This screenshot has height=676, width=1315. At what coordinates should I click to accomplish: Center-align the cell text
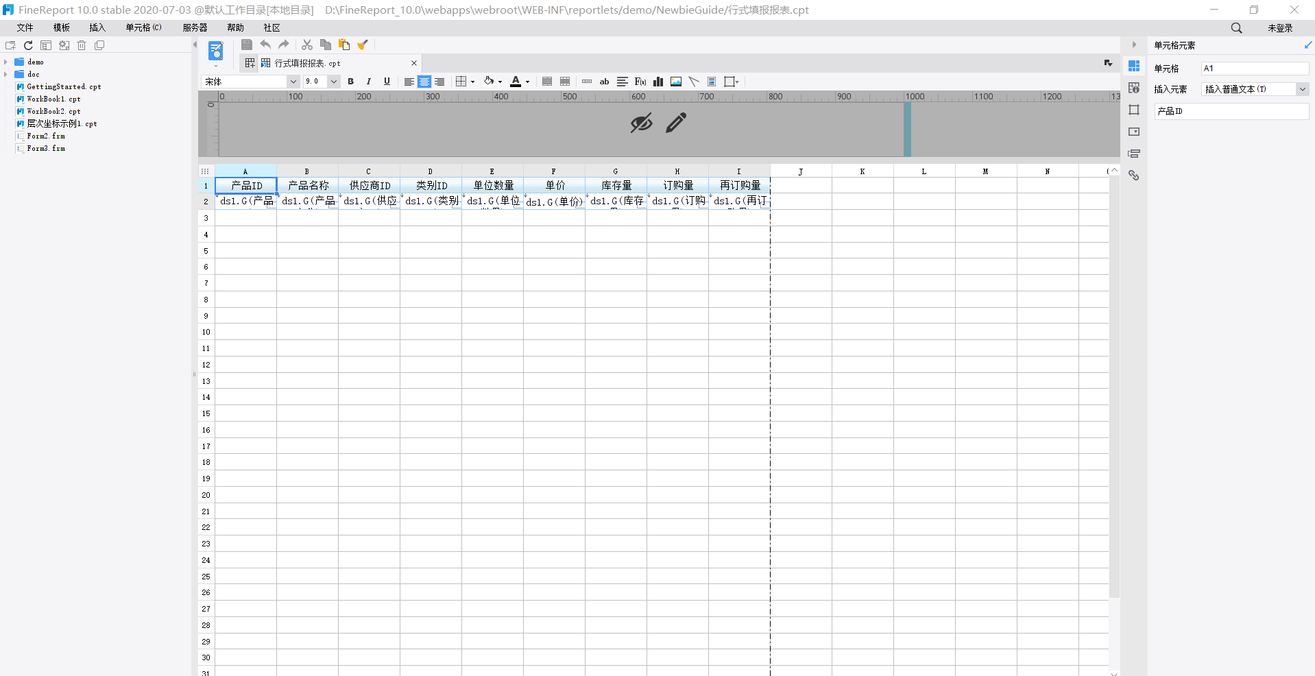(x=424, y=82)
